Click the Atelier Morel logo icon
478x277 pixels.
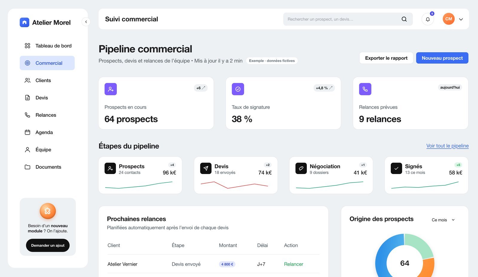24,22
